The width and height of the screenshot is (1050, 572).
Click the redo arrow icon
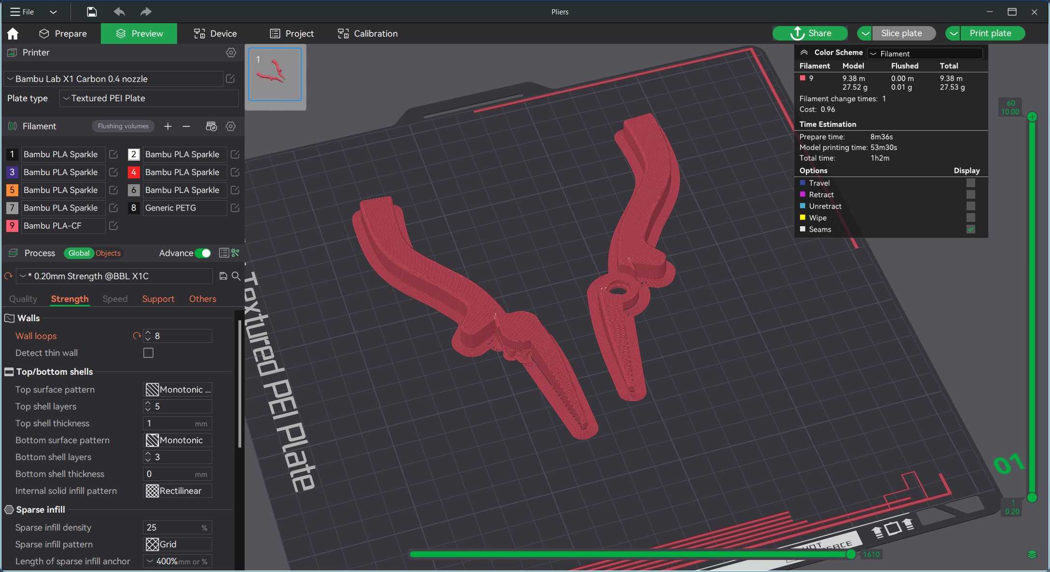point(146,12)
